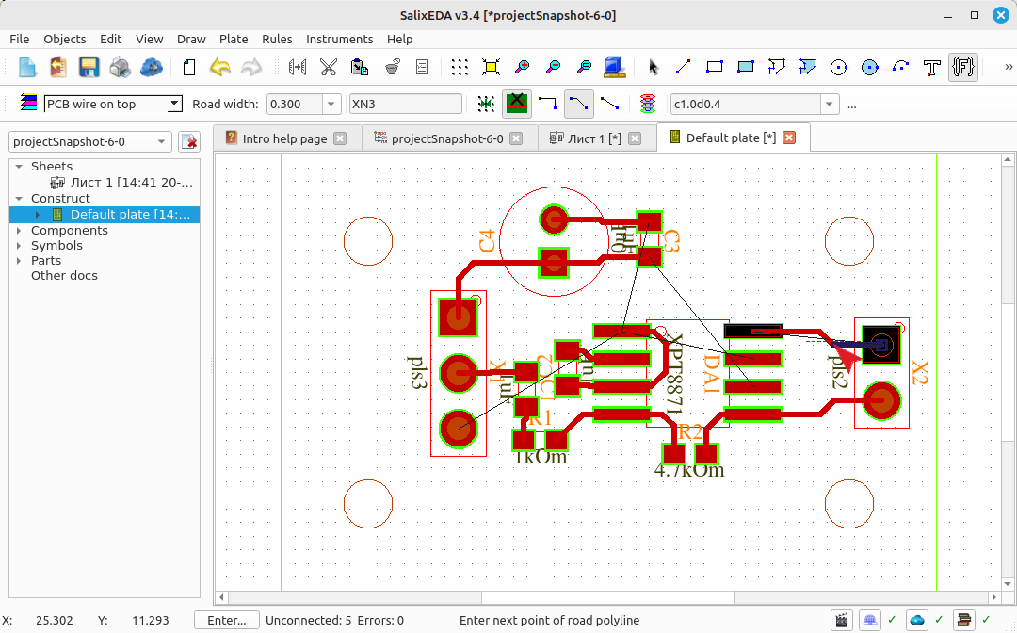This screenshot has height=633, width=1017.
Task: Click the ellipsis button after via dropdown
Action: click(851, 105)
